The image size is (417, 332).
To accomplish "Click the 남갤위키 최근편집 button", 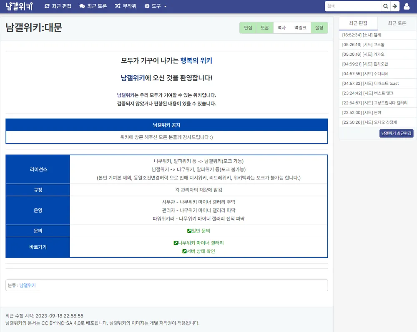I will click(396, 133).
